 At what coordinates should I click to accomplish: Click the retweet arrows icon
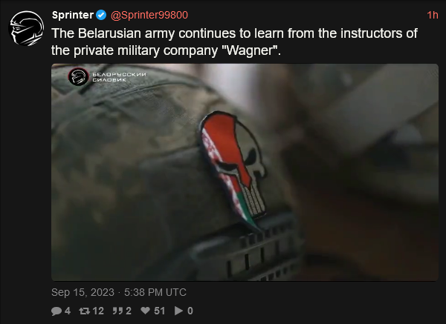[x=85, y=311]
